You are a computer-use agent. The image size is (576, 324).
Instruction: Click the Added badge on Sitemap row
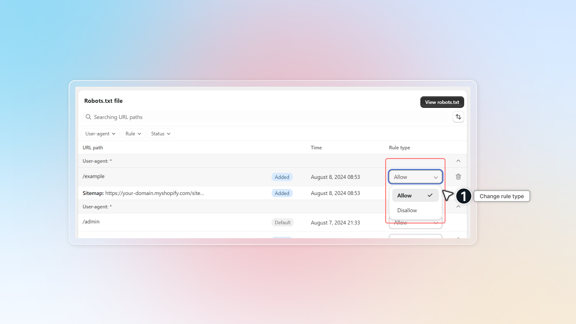pos(282,193)
